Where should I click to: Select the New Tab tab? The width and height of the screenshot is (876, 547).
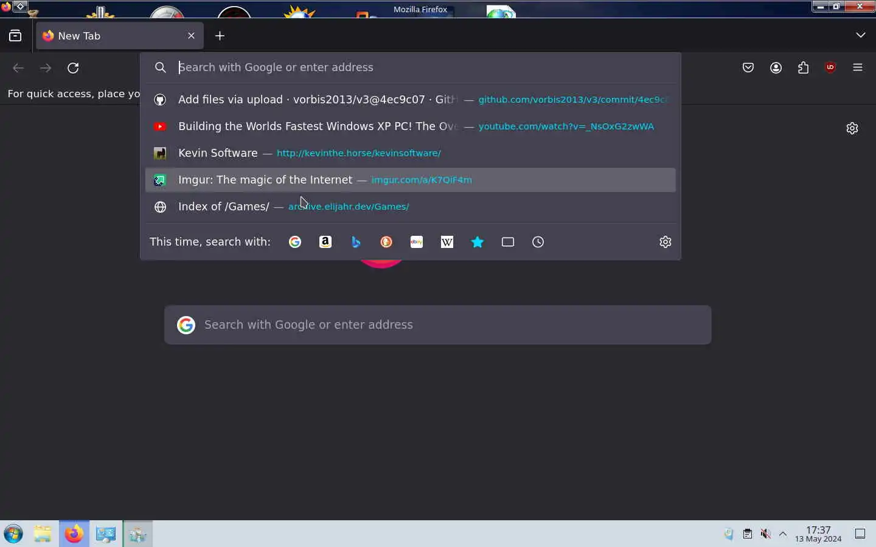120,36
